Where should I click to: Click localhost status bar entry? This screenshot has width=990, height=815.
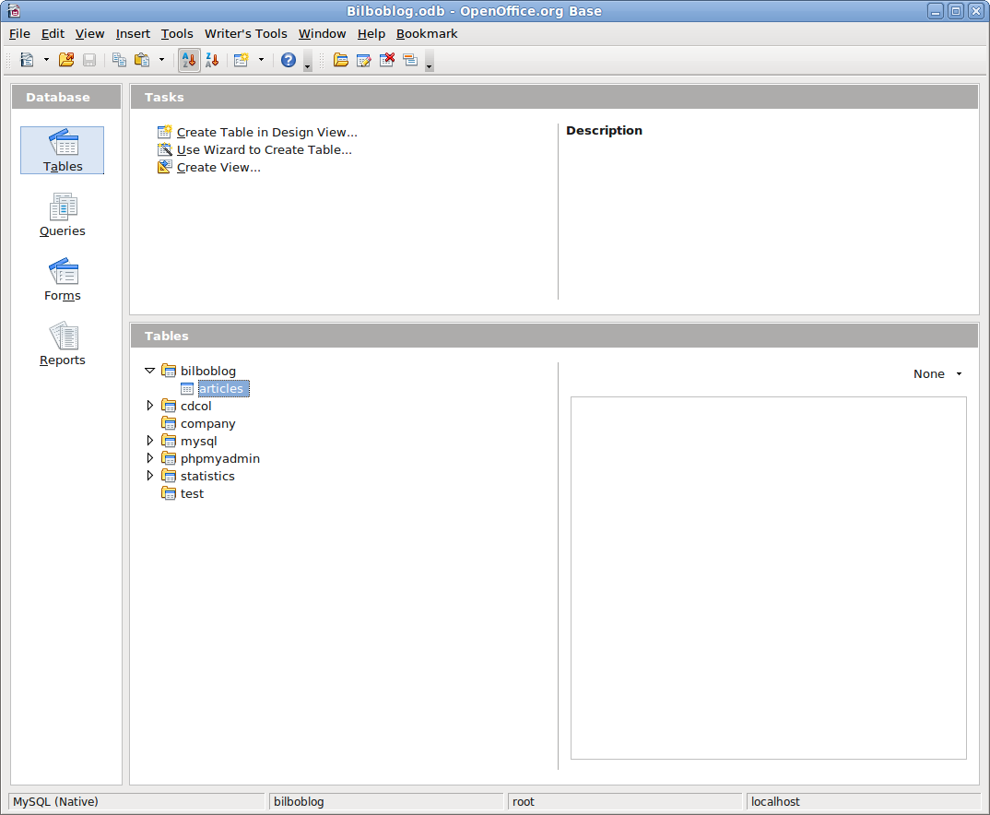pos(864,802)
